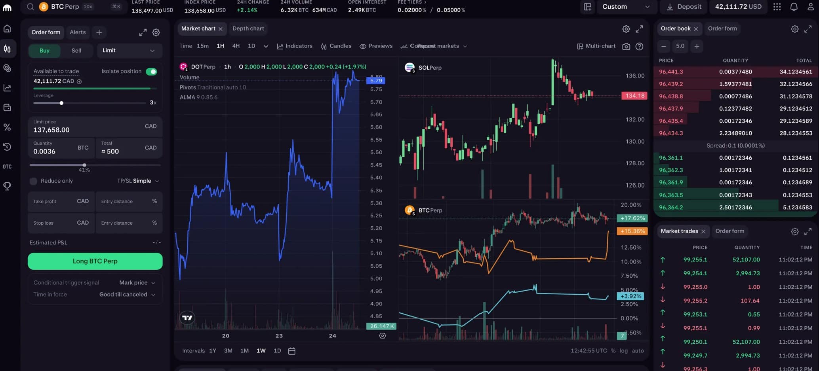Click the Limit price input field

(x=95, y=127)
